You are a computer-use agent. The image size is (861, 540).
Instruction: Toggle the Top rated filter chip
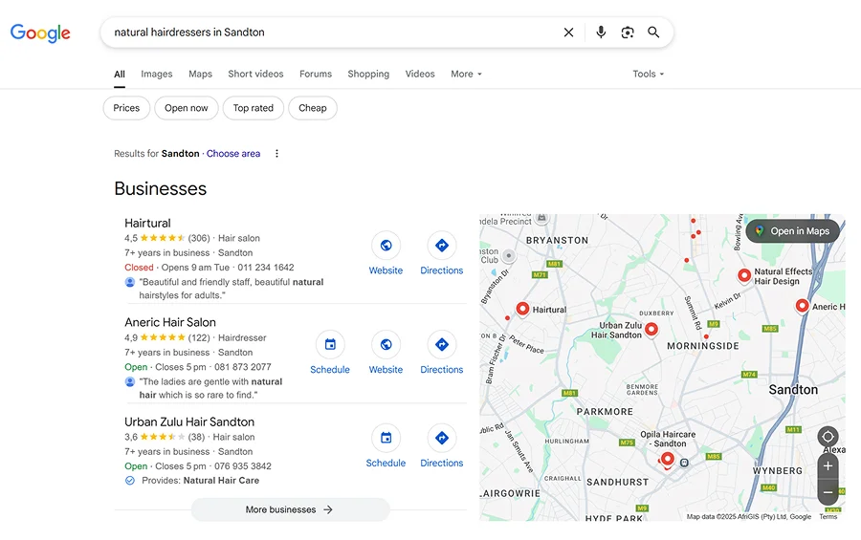pyautogui.click(x=254, y=108)
